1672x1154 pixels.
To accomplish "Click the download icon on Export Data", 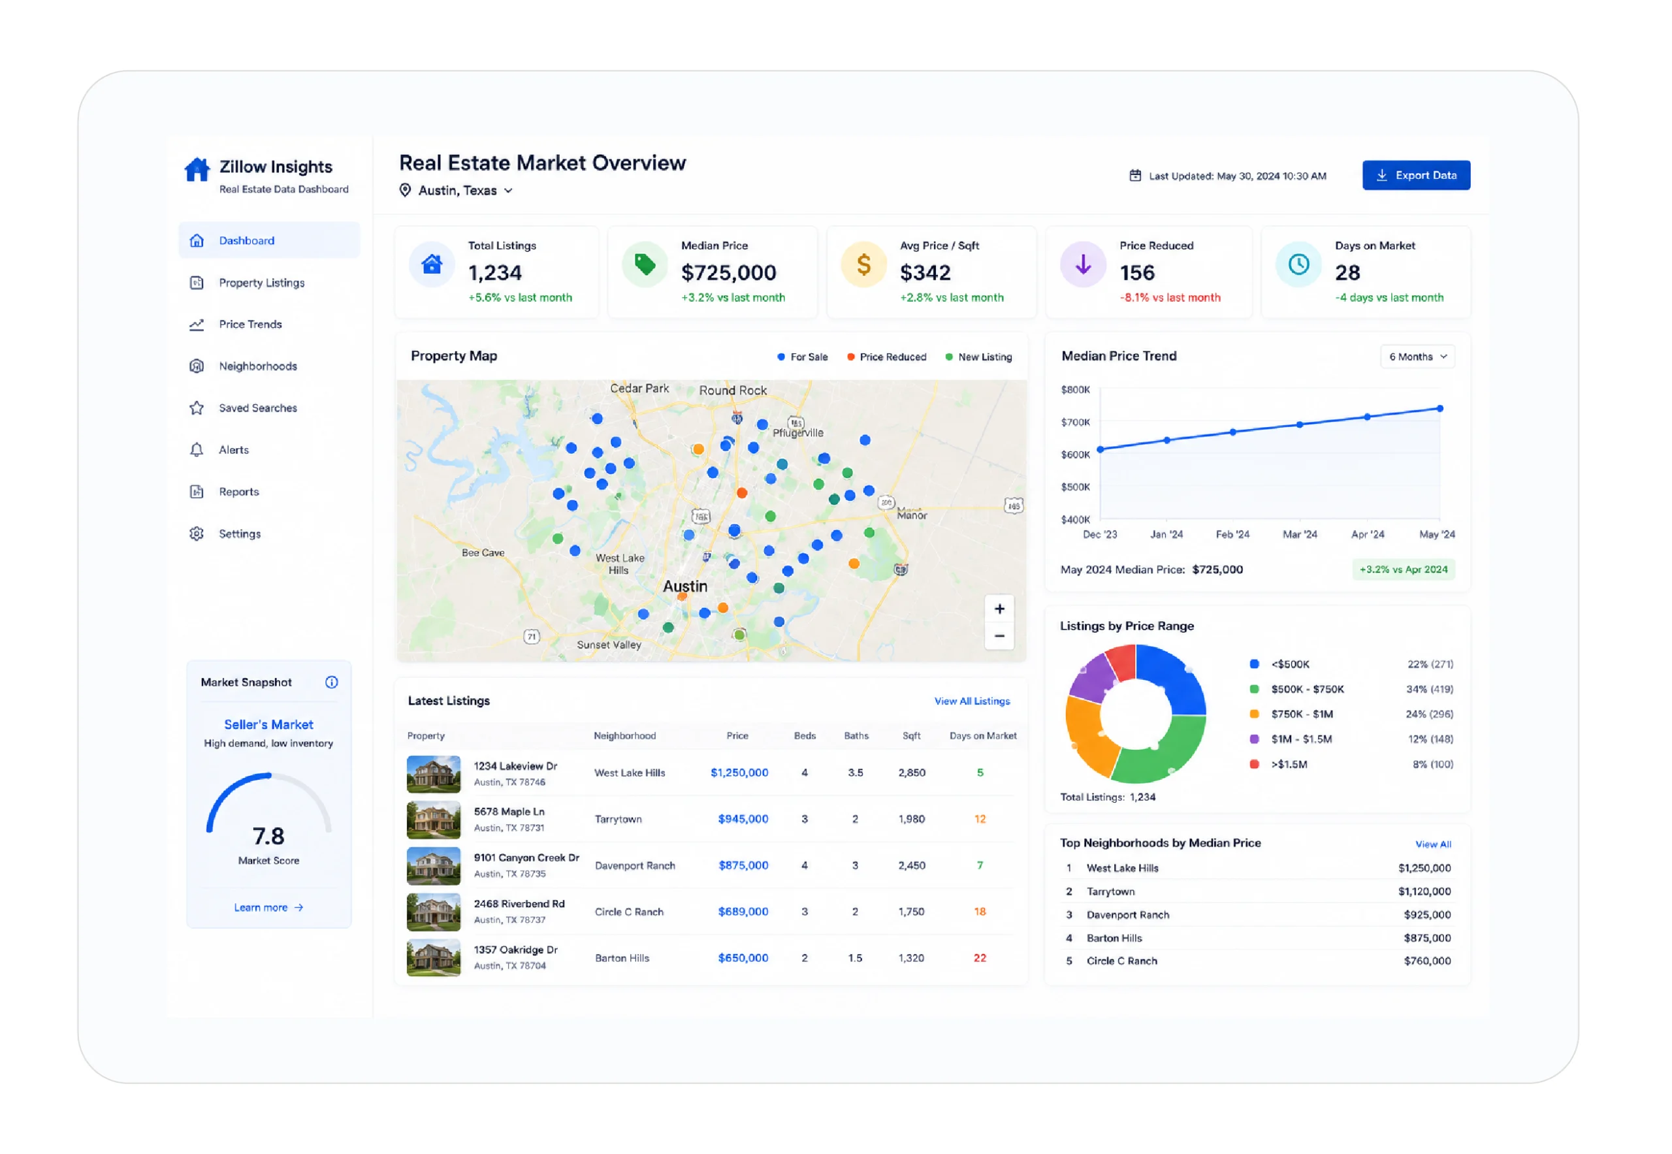I will (x=1383, y=176).
